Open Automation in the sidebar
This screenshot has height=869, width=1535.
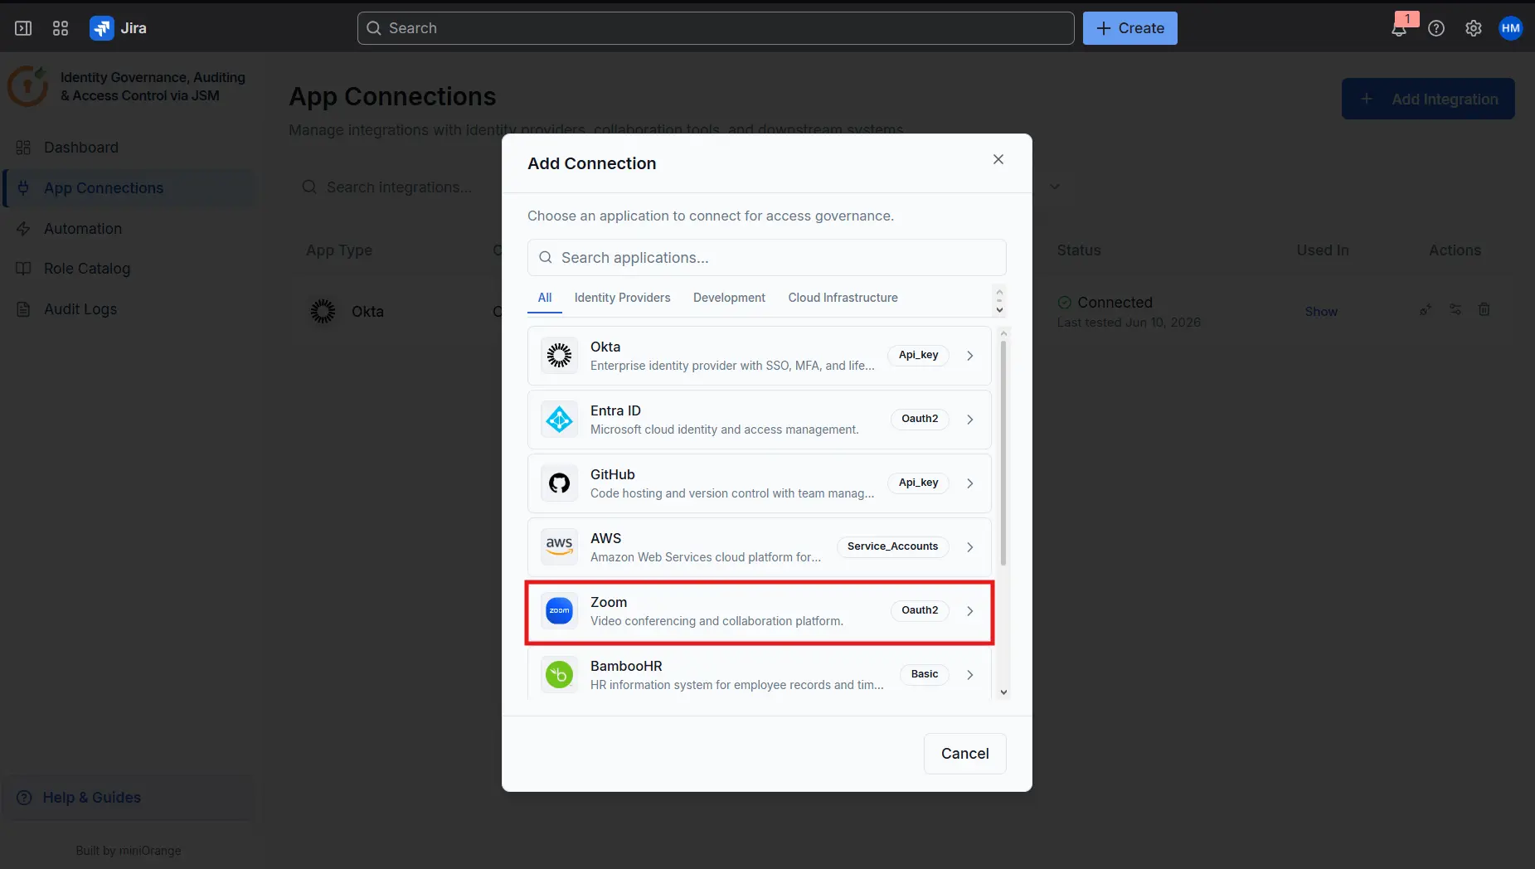[129, 229]
